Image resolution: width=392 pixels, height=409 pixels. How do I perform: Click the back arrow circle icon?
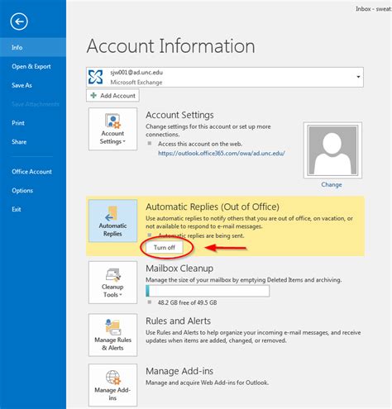point(19,21)
